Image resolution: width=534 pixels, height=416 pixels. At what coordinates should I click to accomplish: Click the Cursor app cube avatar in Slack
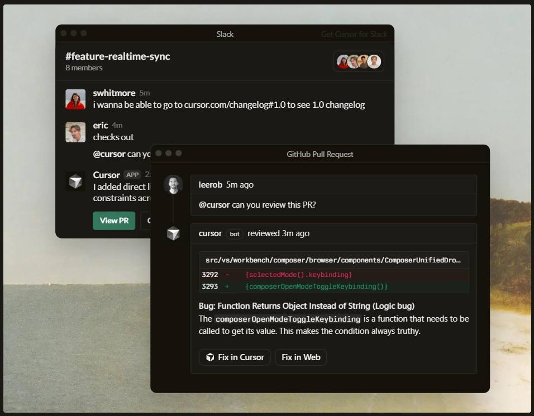[x=75, y=181]
